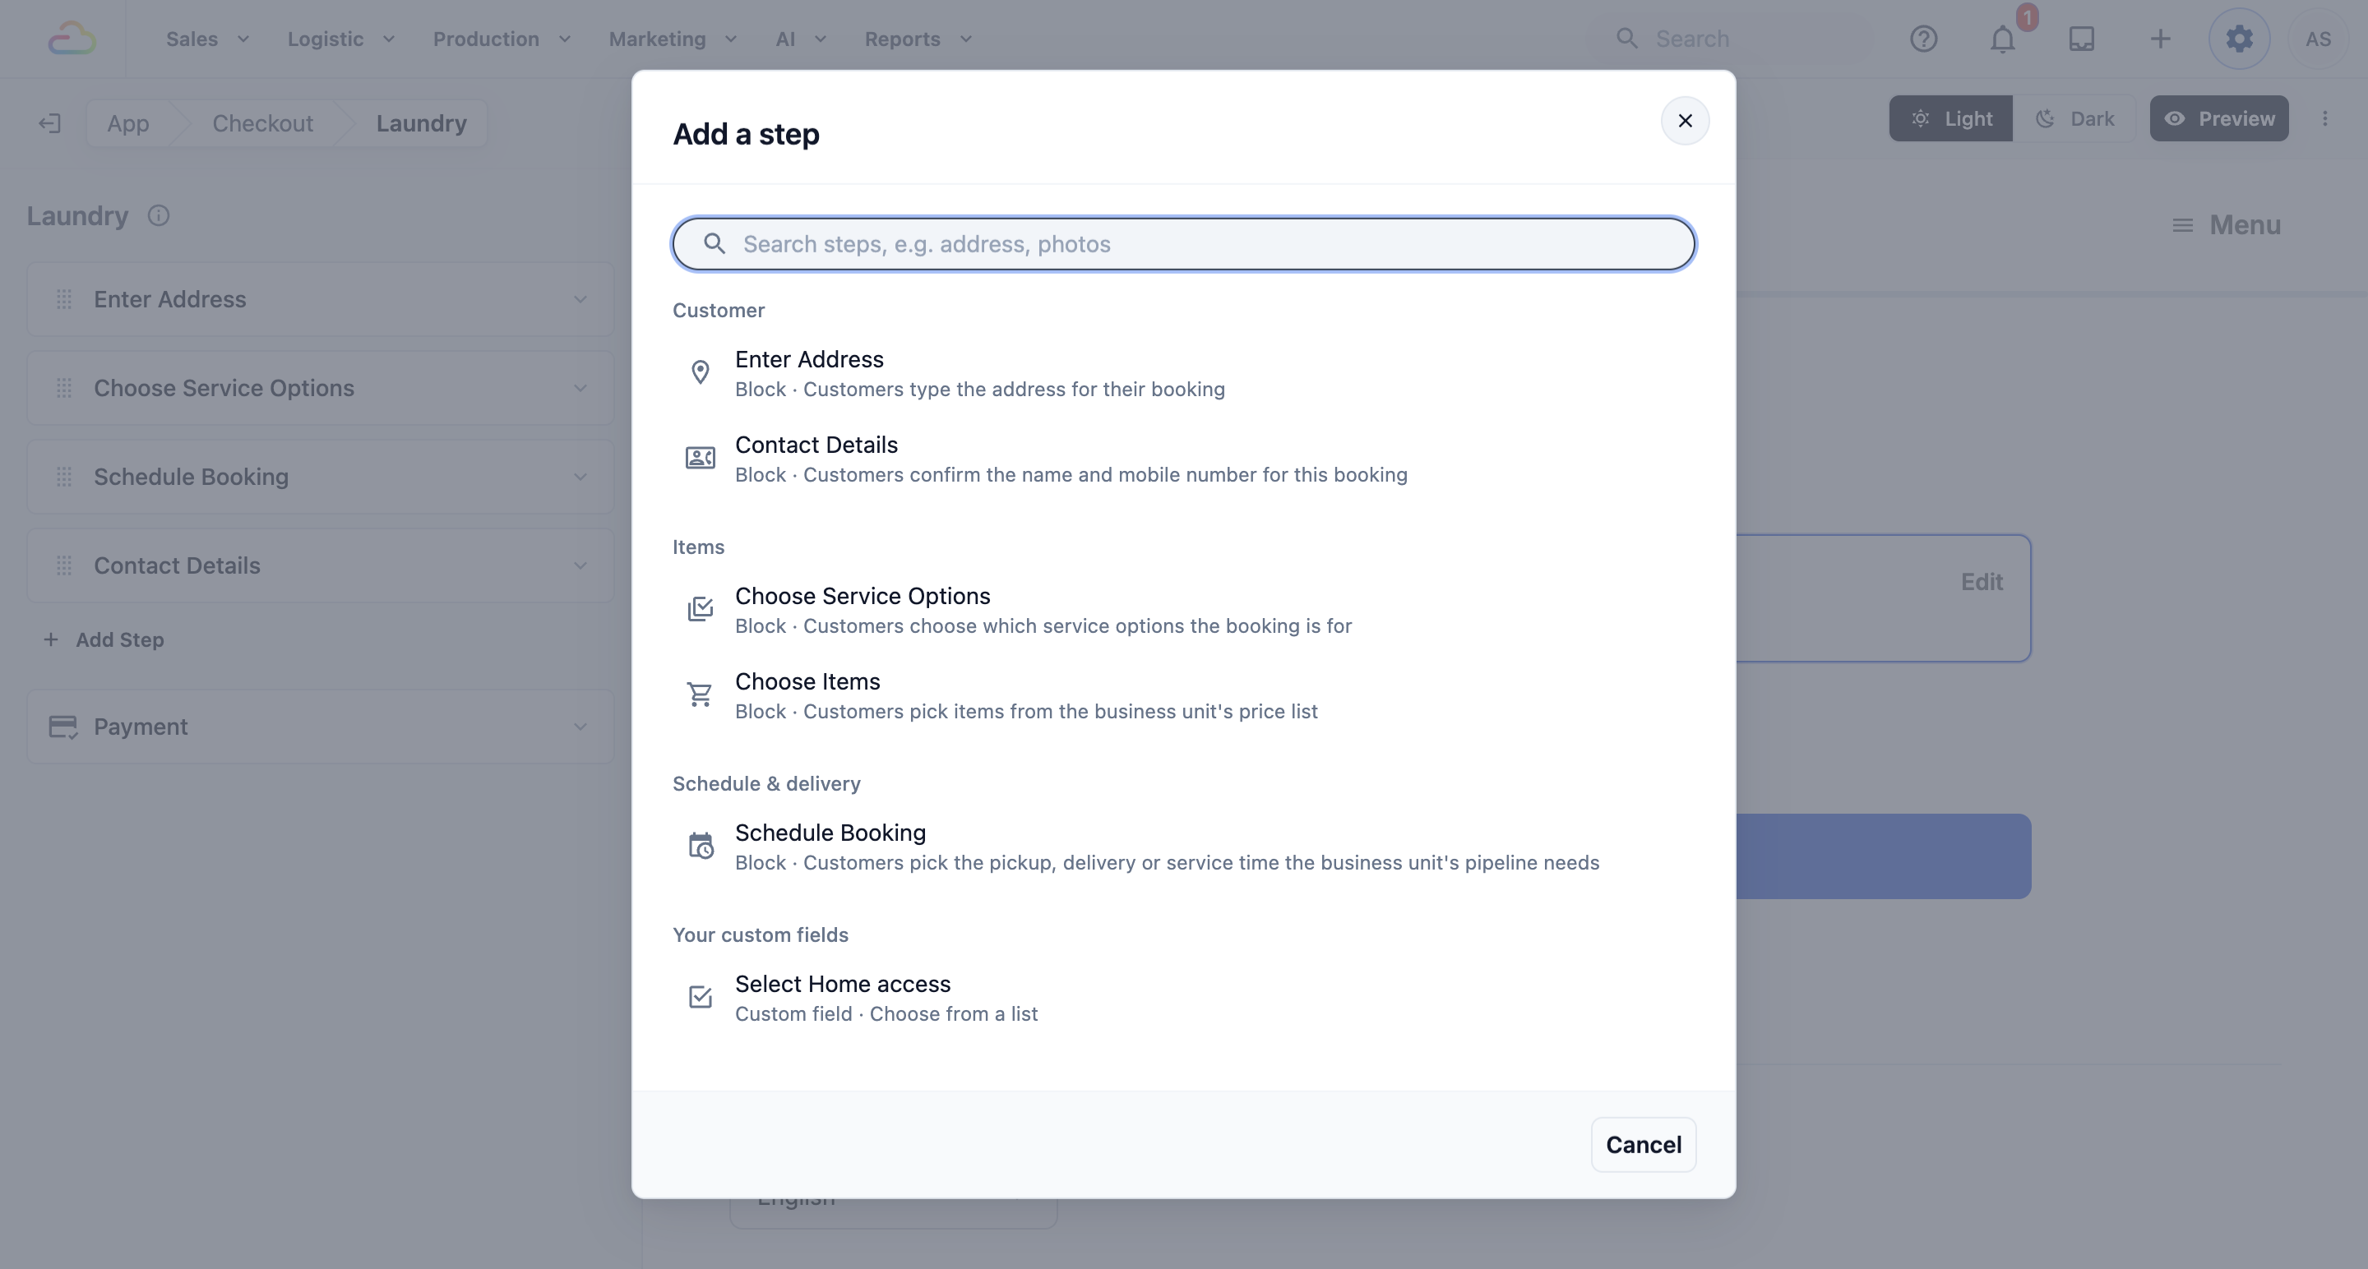This screenshot has width=2368, height=1269.
Task: Click the Payment card icon
Action: (x=62, y=727)
